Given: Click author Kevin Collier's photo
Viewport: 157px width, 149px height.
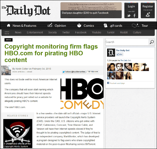Looking at the screenshot, I should click(x=6, y=70).
